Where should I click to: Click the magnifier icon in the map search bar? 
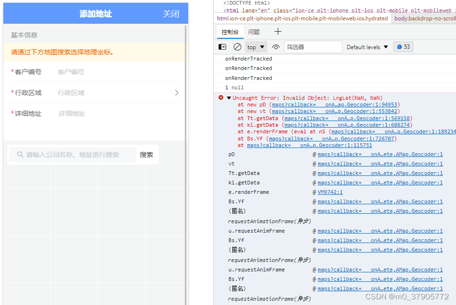(20, 154)
